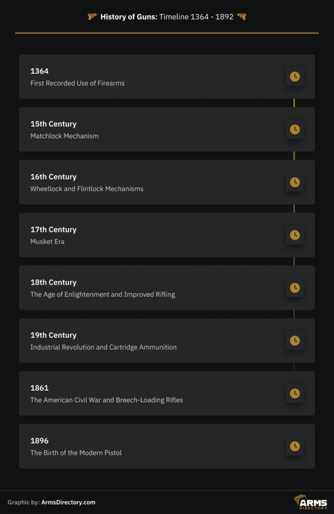Viewport: 334px width, 514px height.
Task: Click the right pistol icon in the title
Action: pos(242,17)
